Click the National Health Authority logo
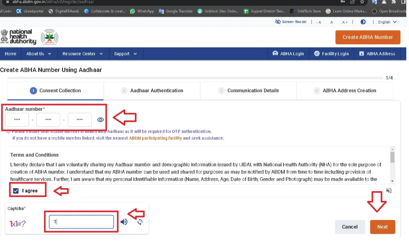The width and height of the screenshot is (409, 244). pos(18,37)
